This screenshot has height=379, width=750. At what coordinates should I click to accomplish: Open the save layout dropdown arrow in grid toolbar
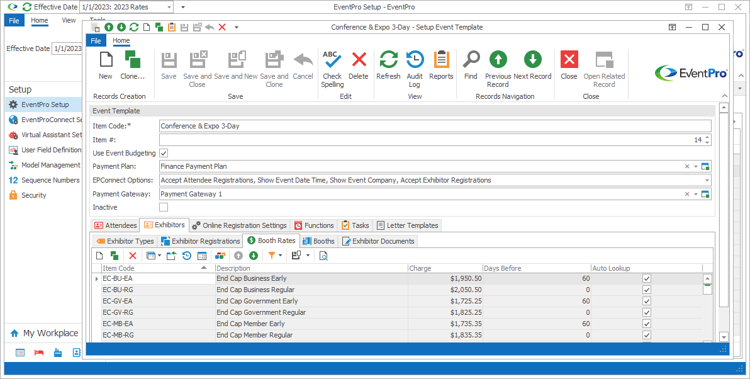pos(308,256)
